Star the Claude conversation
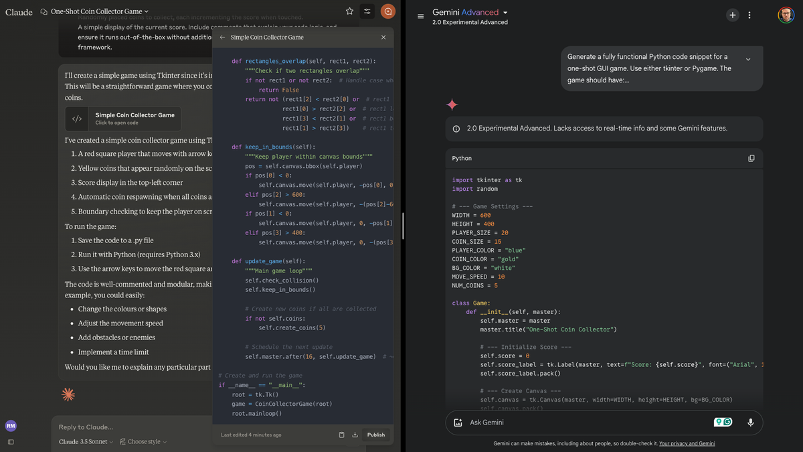Viewport: 803px width, 452px height. pyautogui.click(x=349, y=11)
